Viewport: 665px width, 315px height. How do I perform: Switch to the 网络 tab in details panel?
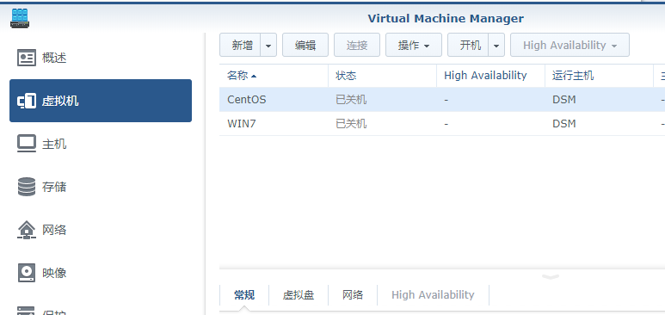coord(353,295)
